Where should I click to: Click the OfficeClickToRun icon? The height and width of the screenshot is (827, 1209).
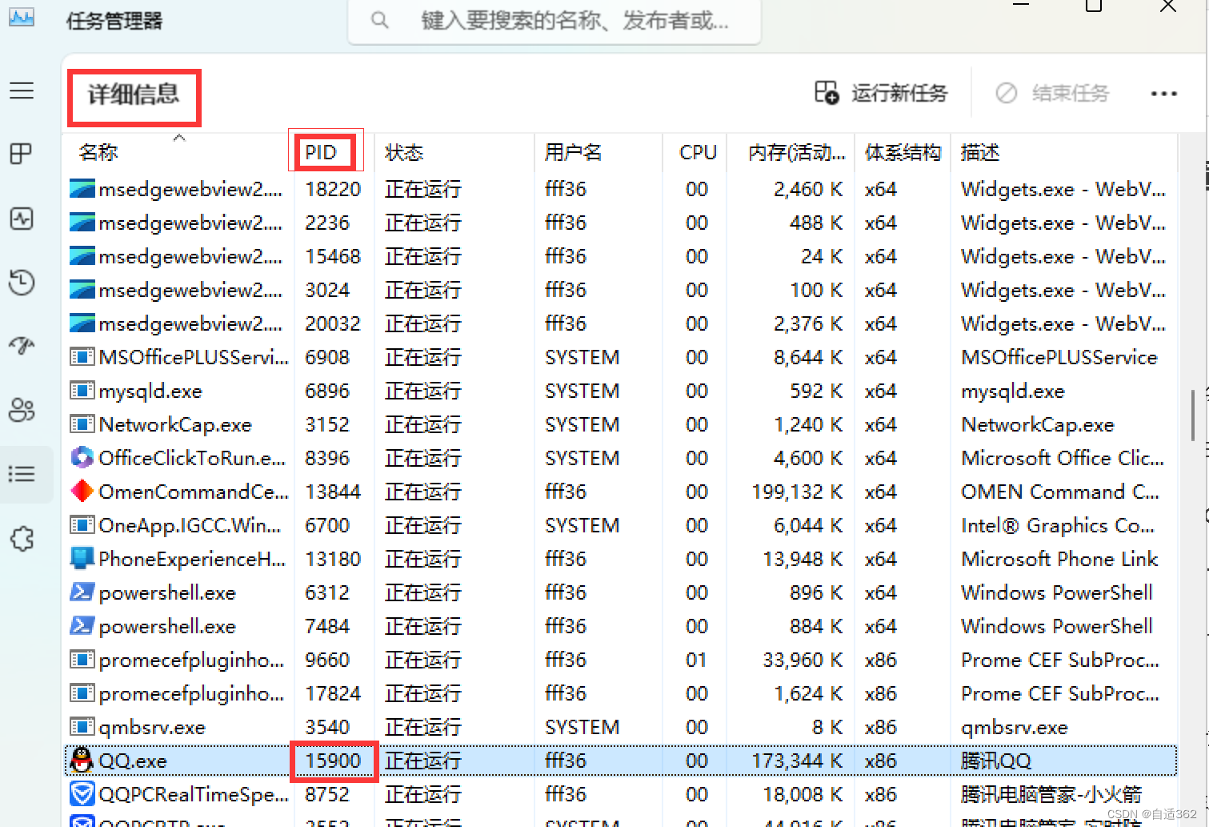click(x=82, y=457)
